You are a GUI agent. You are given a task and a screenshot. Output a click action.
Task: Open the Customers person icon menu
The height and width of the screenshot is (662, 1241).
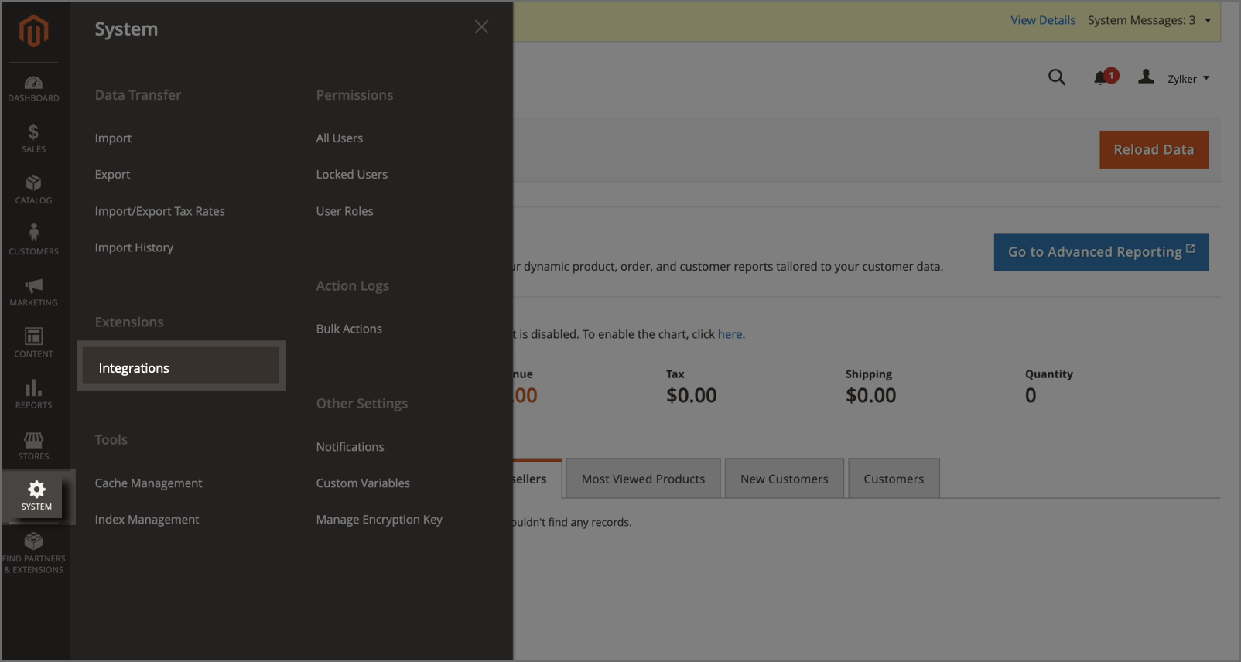click(33, 241)
